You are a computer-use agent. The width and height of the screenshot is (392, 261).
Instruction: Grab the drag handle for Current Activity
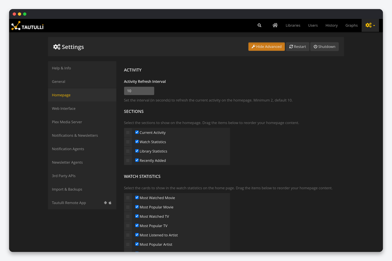pos(128,133)
